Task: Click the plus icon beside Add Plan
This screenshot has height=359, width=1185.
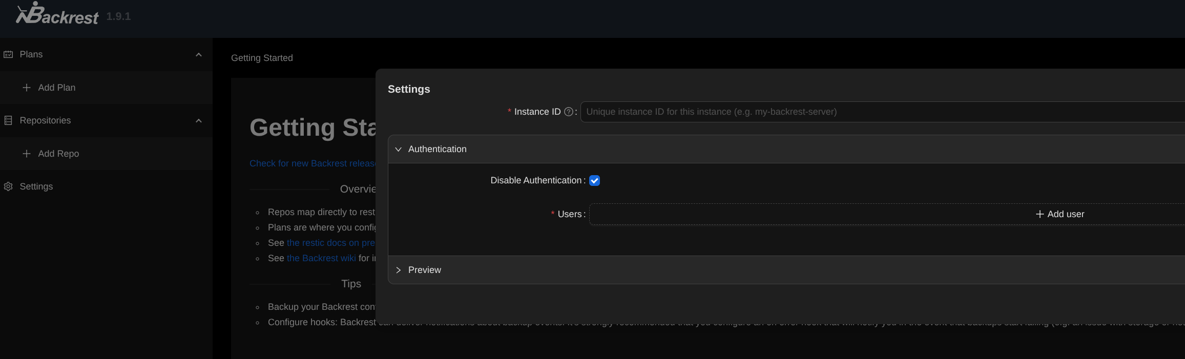Action: pos(27,88)
